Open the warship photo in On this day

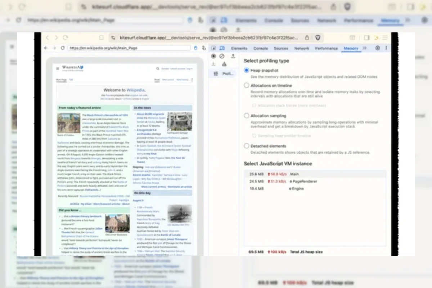179,214
